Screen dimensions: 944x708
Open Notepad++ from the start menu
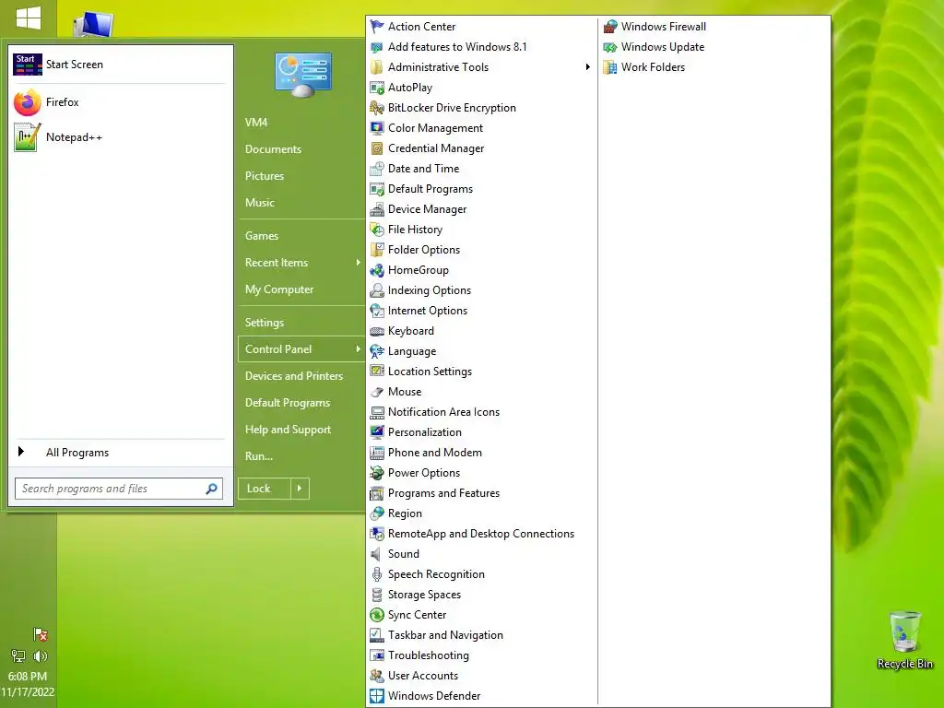(120, 137)
